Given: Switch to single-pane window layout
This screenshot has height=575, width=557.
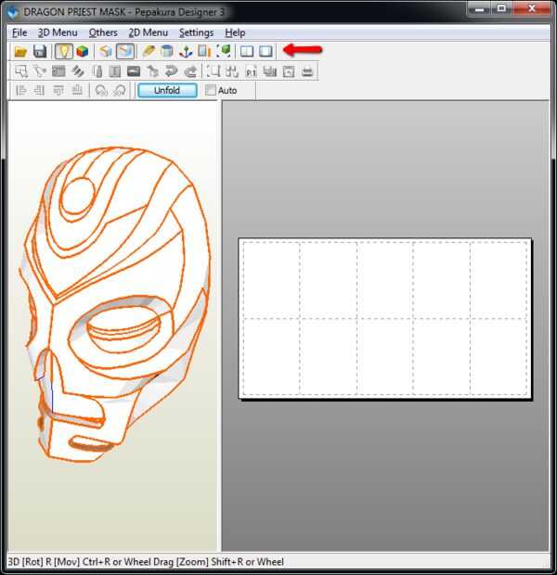Looking at the screenshot, I should (266, 51).
